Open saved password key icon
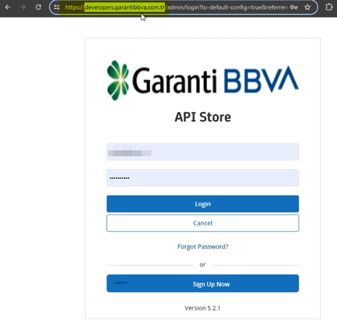Viewport: 337px width, 327px height. point(294,7)
